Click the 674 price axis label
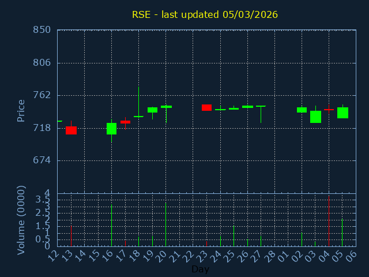The height and width of the screenshot is (277, 369). (x=42, y=160)
